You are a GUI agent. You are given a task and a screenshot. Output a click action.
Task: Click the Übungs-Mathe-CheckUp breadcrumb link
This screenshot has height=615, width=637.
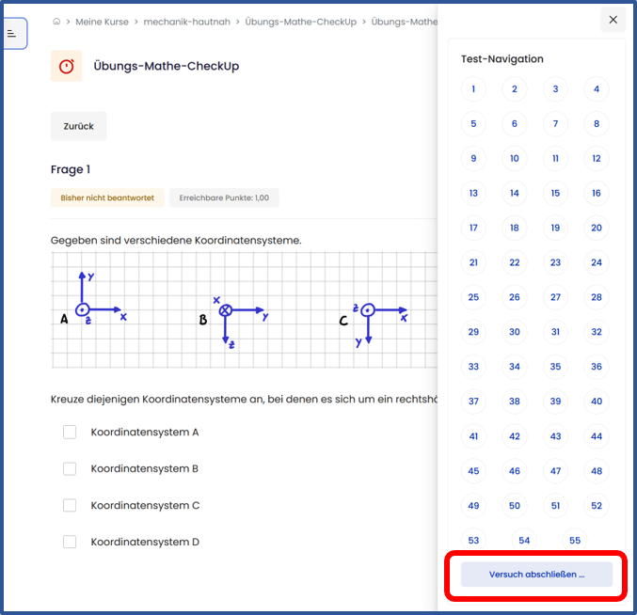click(x=300, y=22)
